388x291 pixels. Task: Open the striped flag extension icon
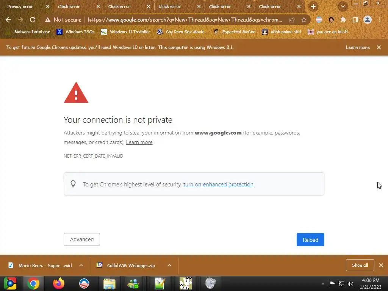(x=319, y=20)
